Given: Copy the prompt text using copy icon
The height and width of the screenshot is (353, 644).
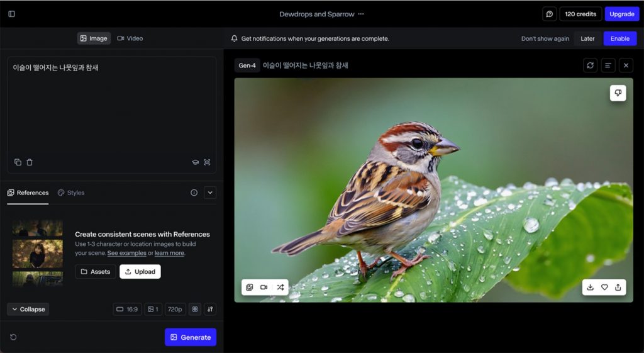Looking at the screenshot, I should pyautogui.click(x=18, y=162).
